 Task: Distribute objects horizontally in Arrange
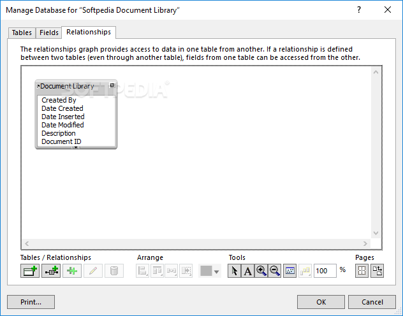point(172,271)
